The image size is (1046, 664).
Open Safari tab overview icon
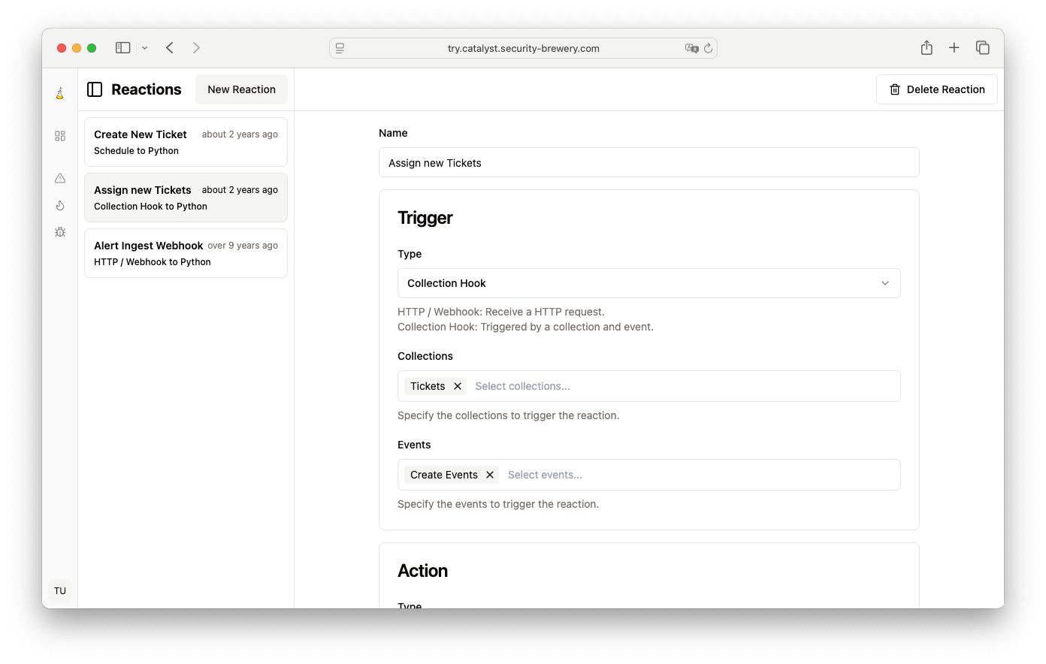point(982,48)
